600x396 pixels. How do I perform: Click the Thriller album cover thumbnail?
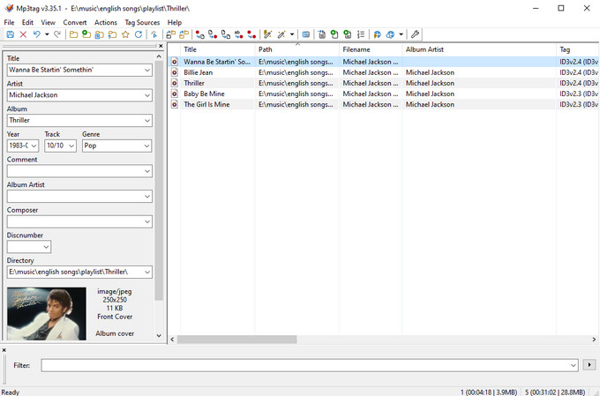click(46, 313)
